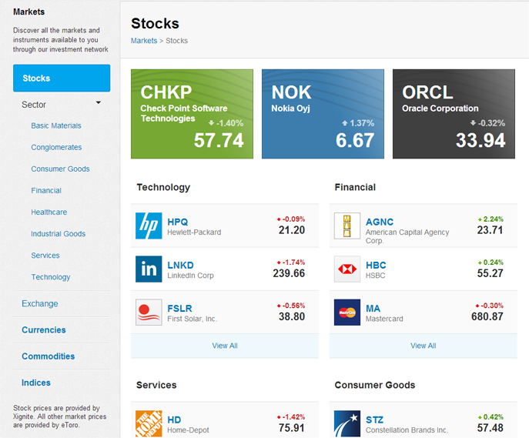Click the LinkedIn logo icon
529x438 pixels.
[149, 269]
